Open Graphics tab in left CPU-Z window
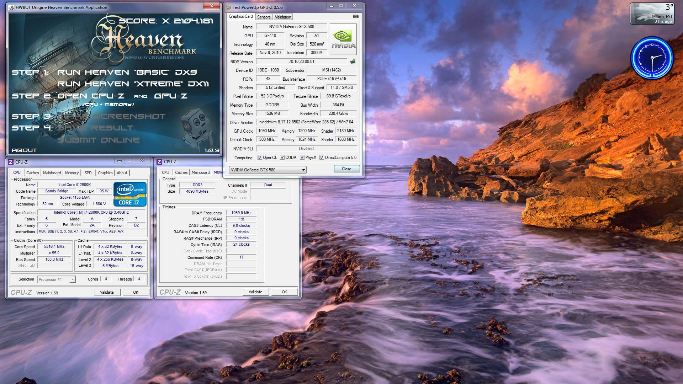Image resolution: width=683 pixels, height=384 pixels. (x=105, y=173)
